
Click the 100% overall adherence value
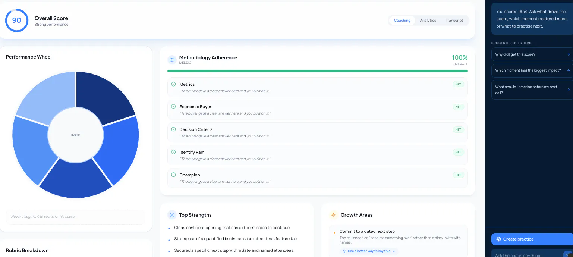click(460, 57)
